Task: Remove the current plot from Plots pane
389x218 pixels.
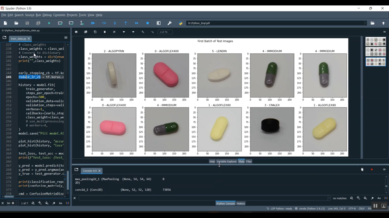Action: tap(105, 32)
